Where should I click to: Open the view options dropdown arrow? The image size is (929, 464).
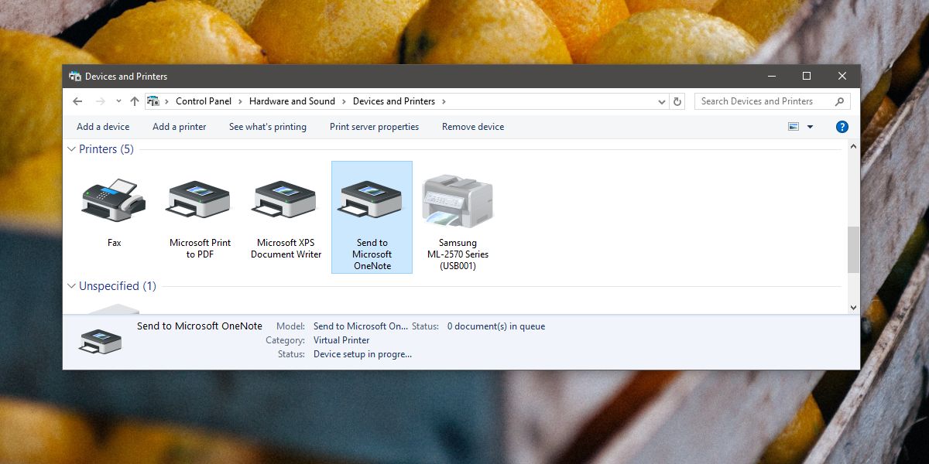coord(811,127)
